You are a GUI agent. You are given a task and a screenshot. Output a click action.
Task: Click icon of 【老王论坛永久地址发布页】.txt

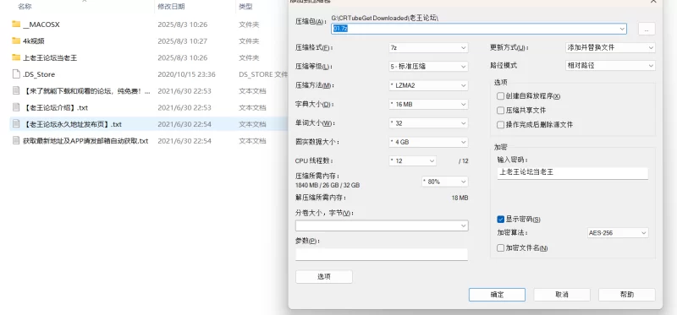[x=16, y=124]
